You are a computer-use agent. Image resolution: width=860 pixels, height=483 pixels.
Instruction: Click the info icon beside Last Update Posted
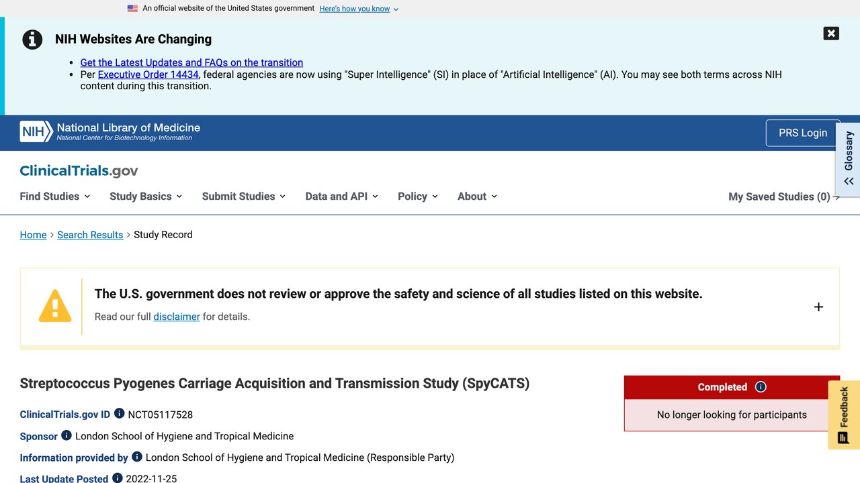(x=117, y=478)
